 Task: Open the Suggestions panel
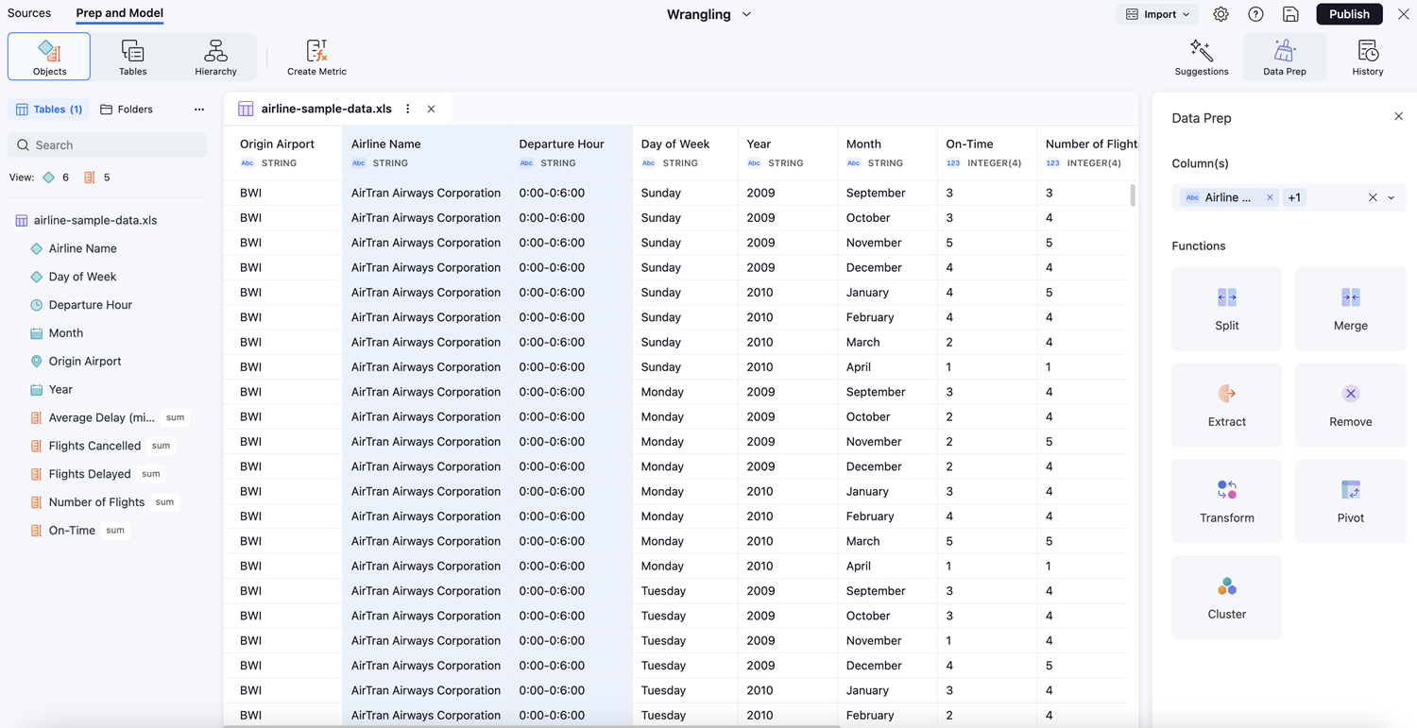click(1201, 57)
